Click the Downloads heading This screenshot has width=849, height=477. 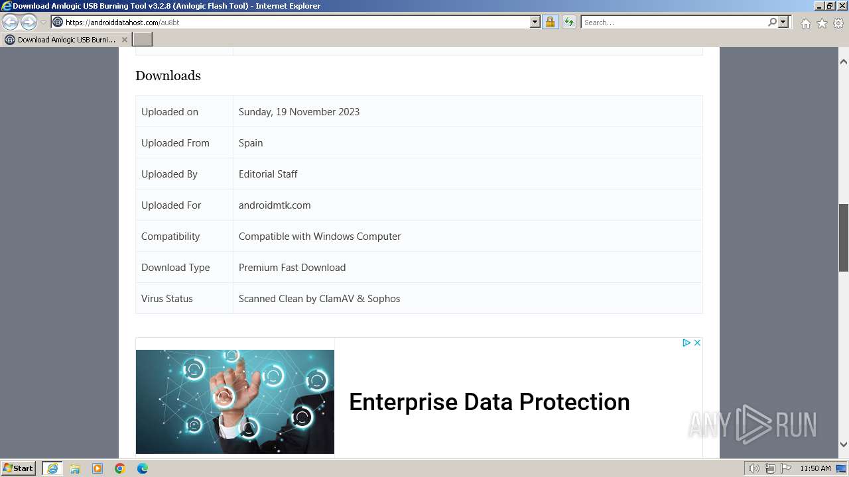(168, 76)
